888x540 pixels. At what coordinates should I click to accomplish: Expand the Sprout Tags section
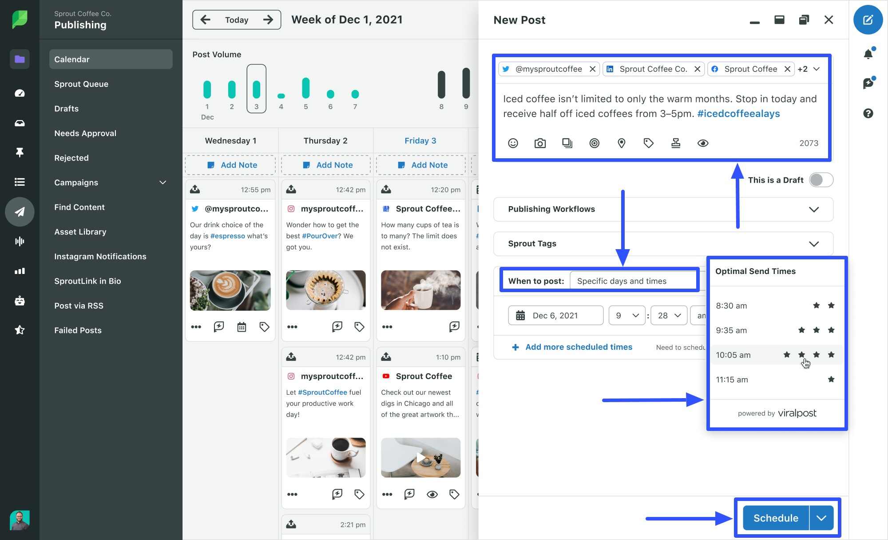[814, 243]
